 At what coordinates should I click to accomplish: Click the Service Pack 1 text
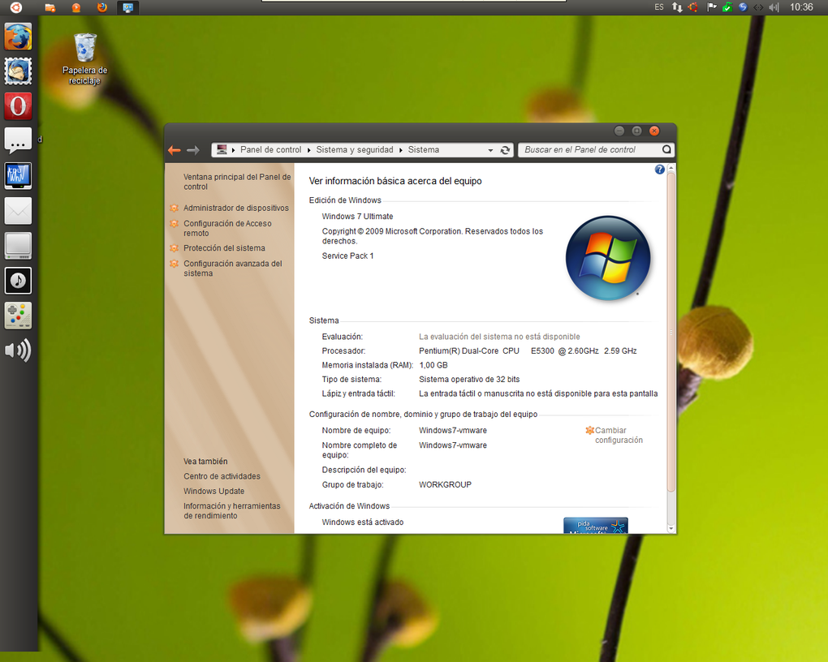(x=348, y=256)
